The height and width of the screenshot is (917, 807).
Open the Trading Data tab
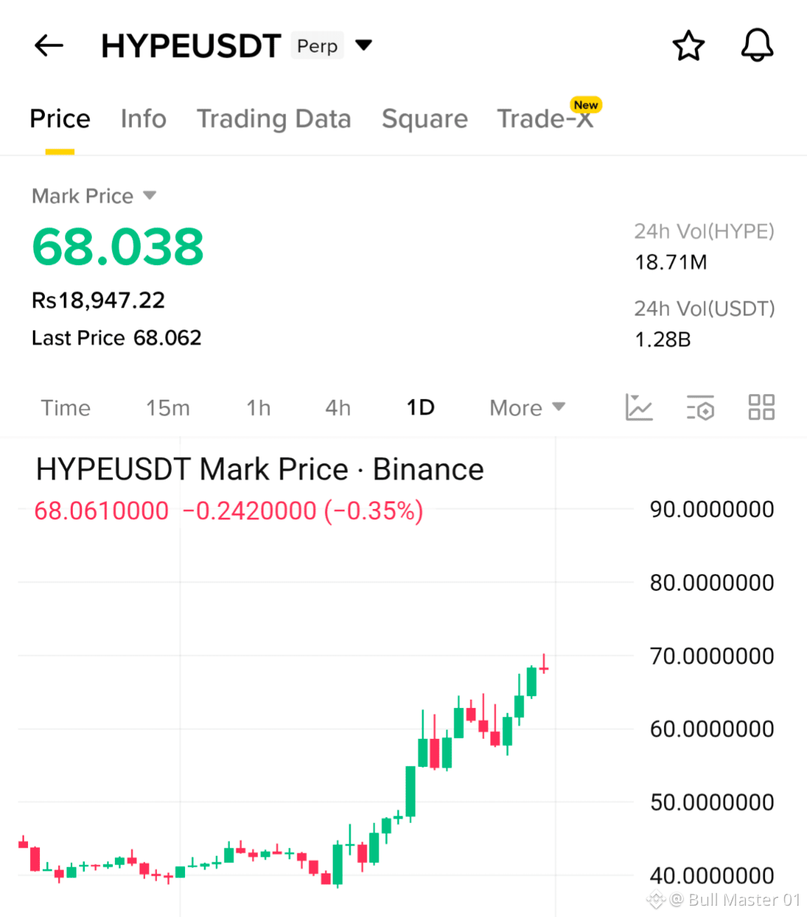click(273, 118)
